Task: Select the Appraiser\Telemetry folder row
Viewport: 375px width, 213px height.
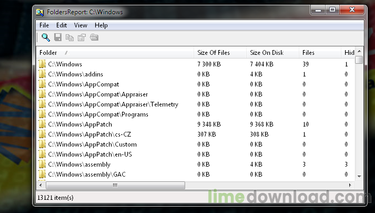Action: pos(196,104)
